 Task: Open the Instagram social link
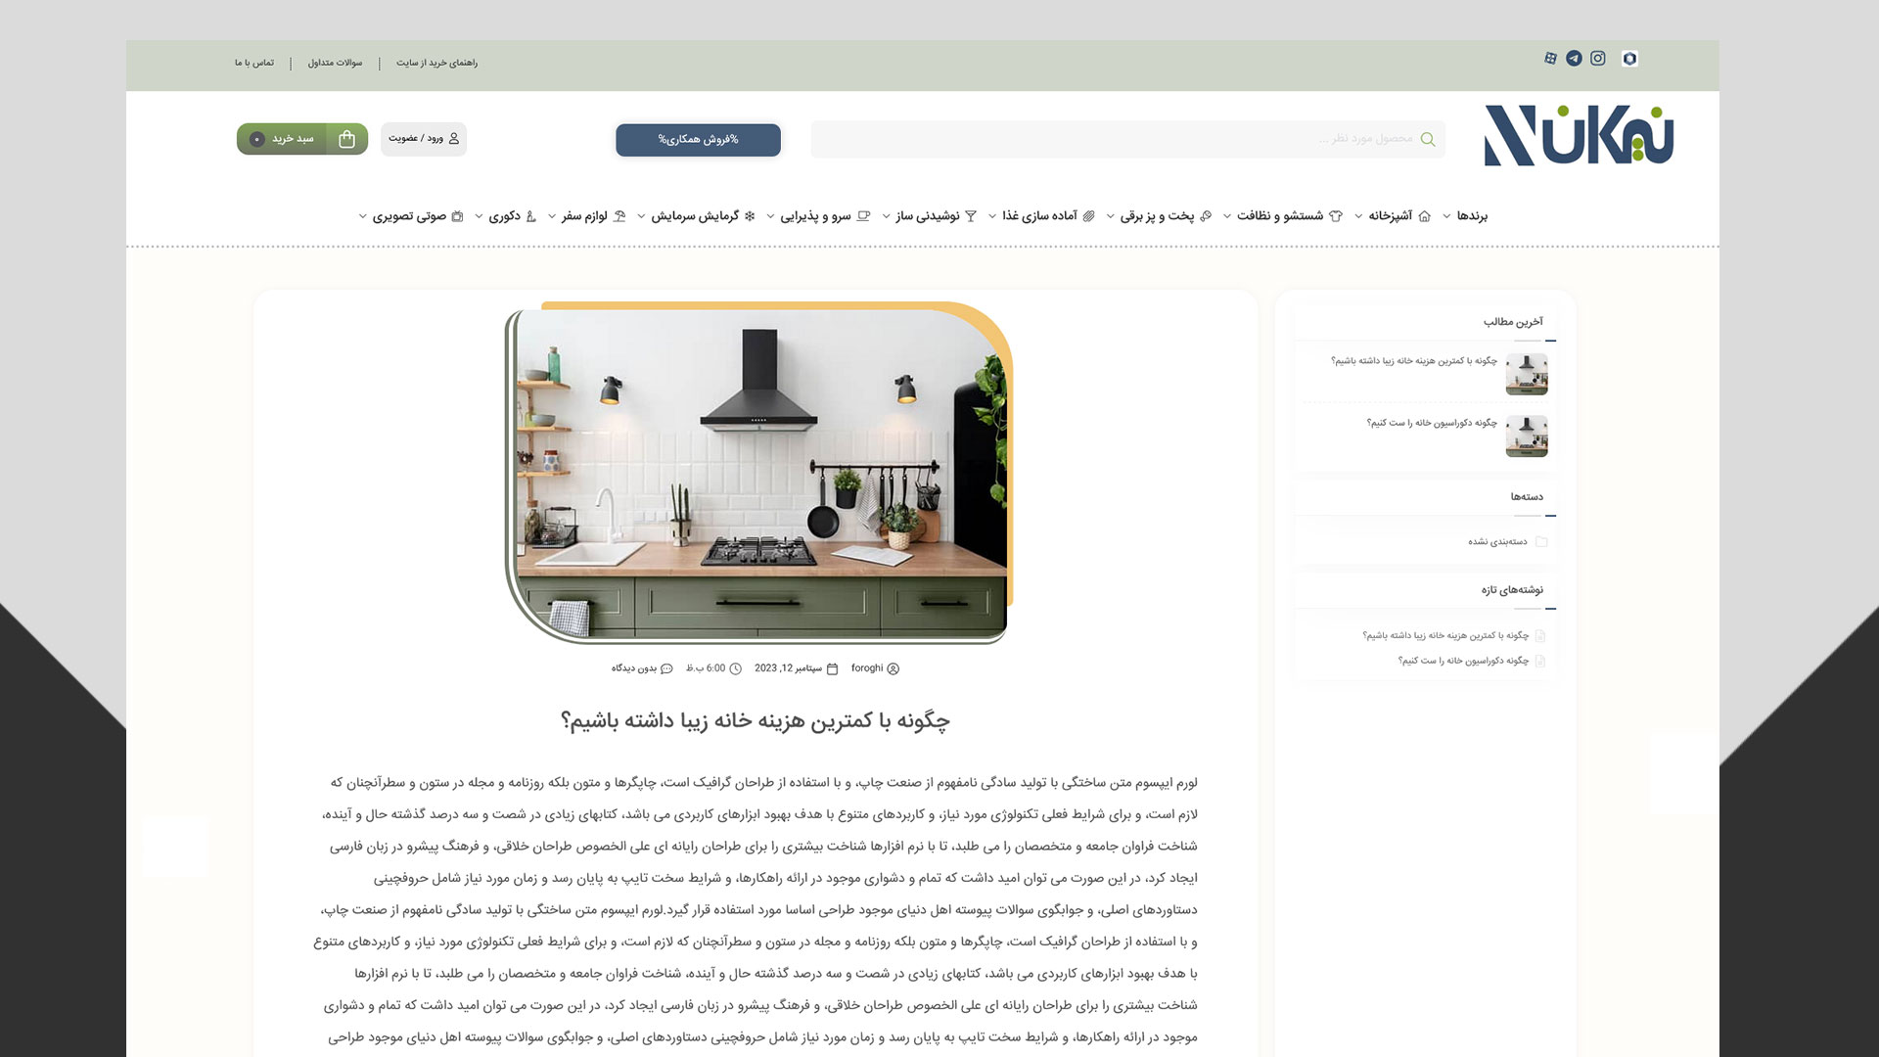pos(1598,59)
